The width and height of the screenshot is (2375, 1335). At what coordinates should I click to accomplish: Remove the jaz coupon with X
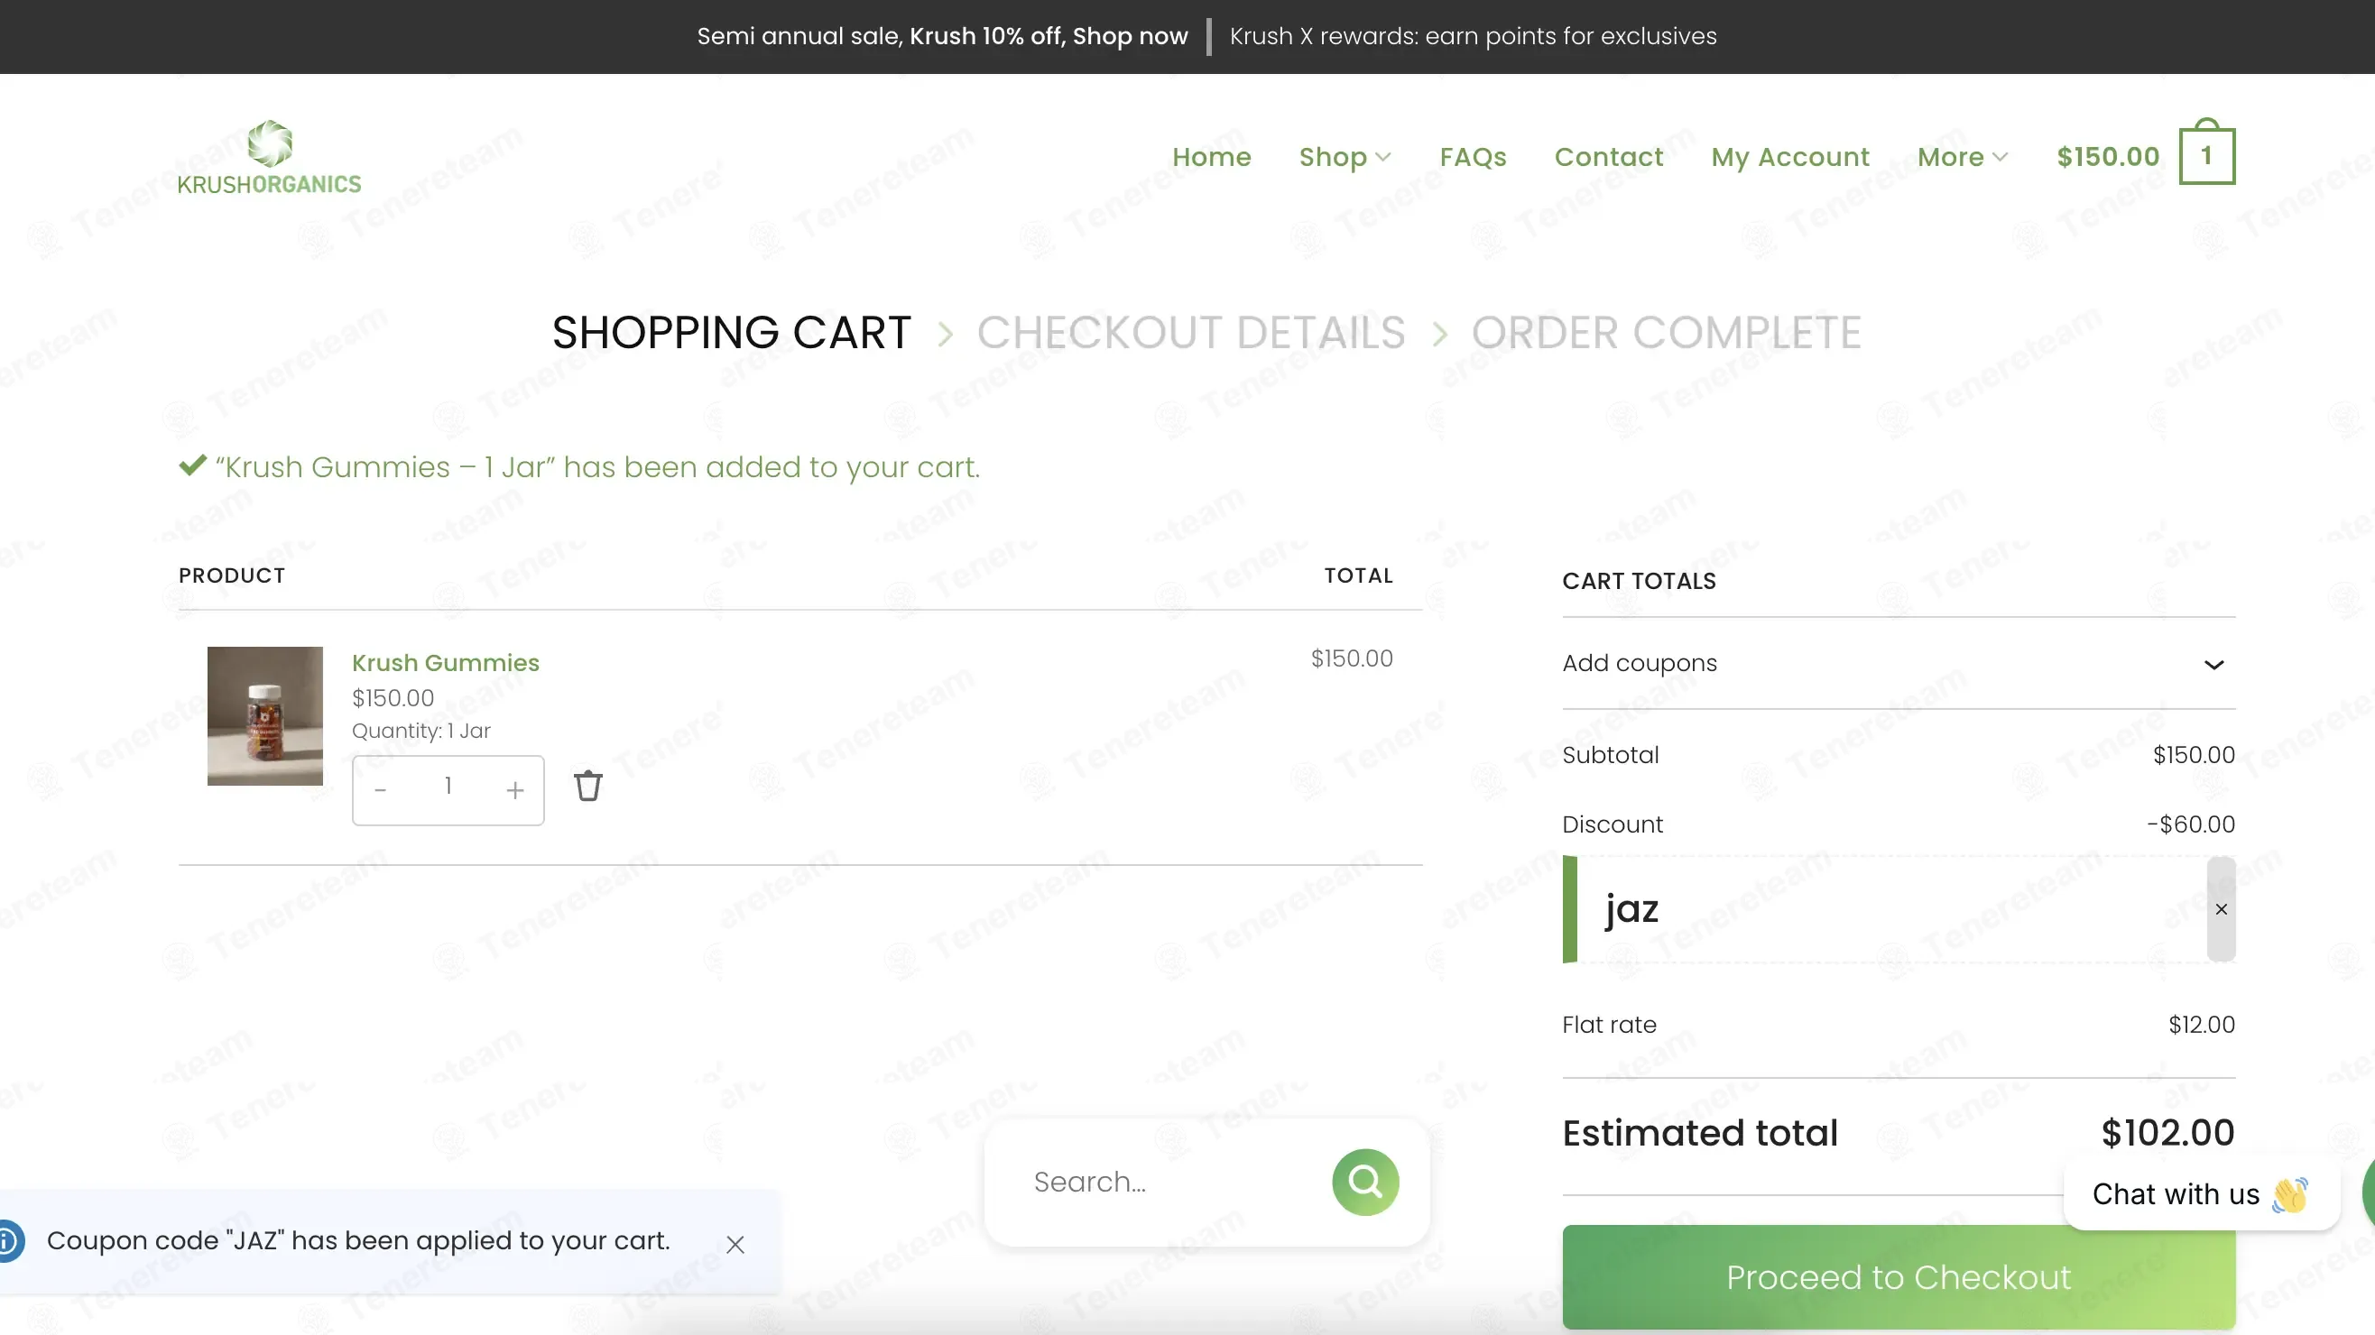click(x=2221, y=909)
